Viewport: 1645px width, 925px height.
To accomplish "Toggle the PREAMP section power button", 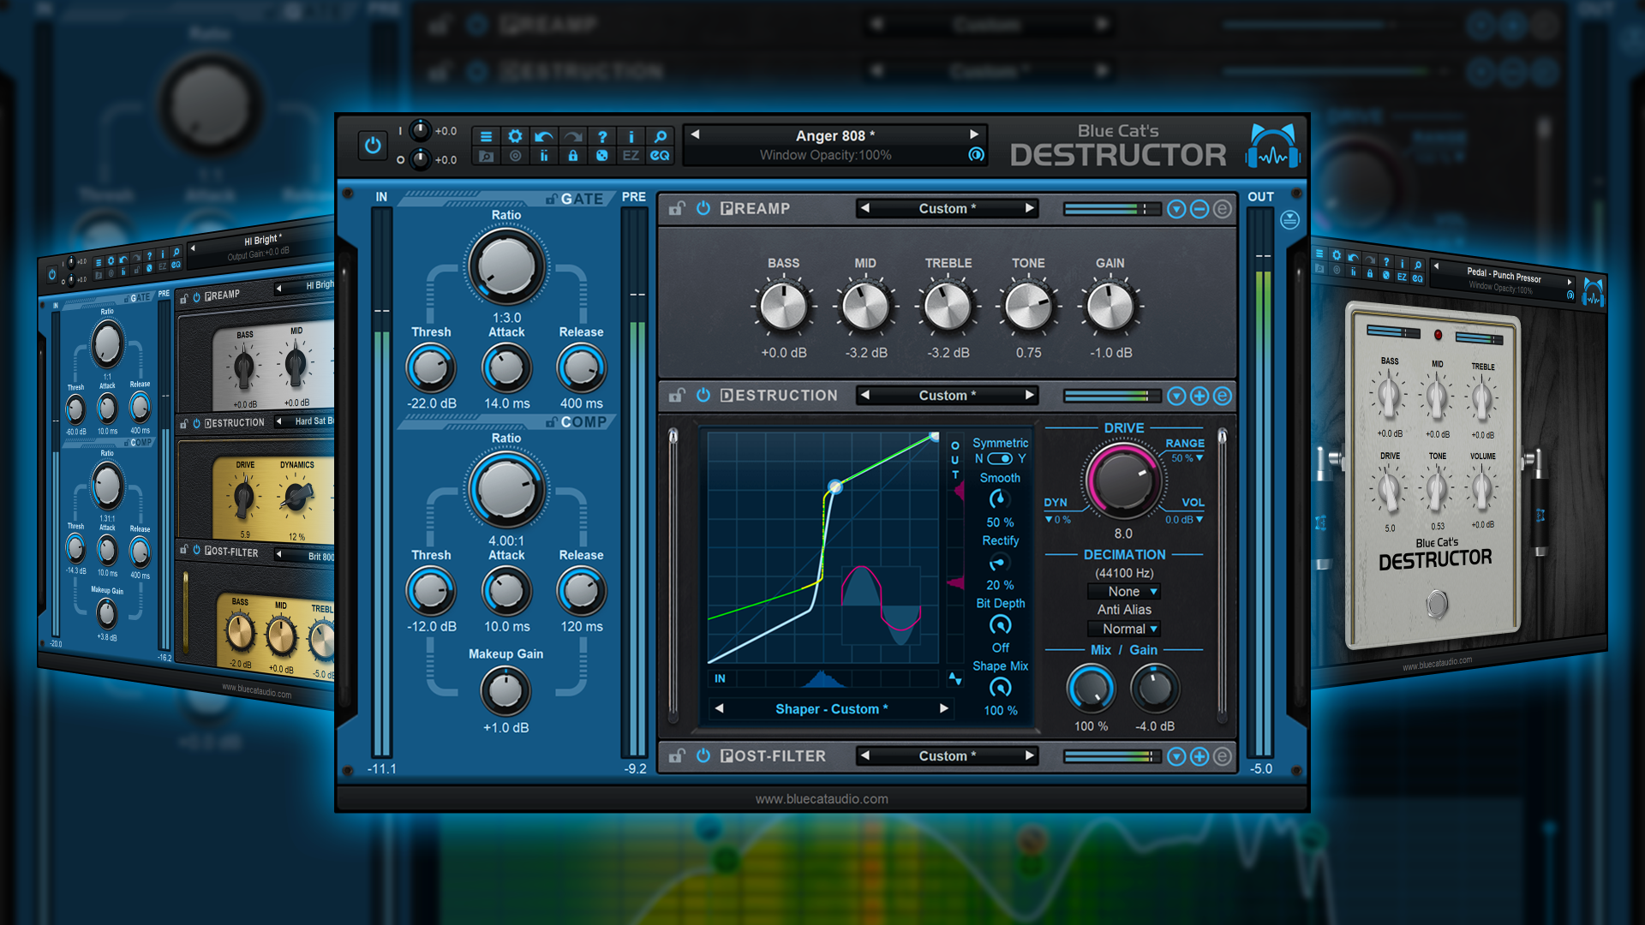I will (x=703, y=208).
